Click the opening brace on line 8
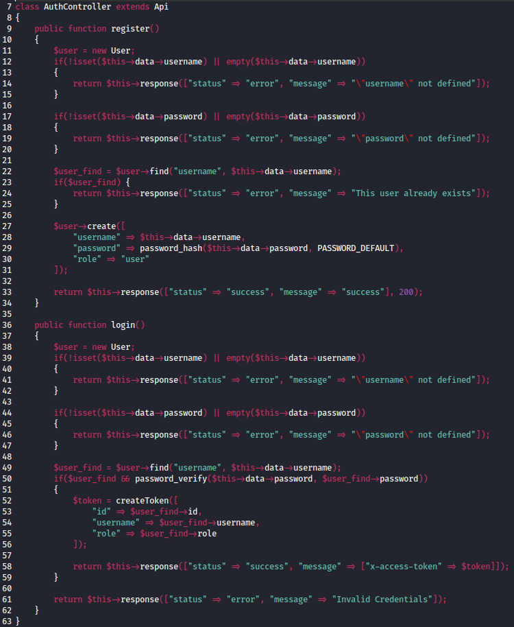Image resolution: width=514 pixels, height=627 pixels. [17, 18]
